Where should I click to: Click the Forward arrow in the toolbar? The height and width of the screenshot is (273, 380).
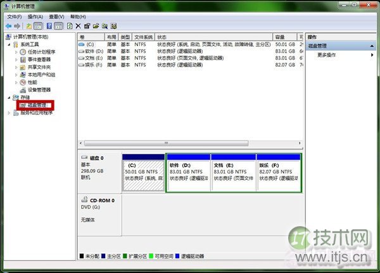(x=17, y=26)
